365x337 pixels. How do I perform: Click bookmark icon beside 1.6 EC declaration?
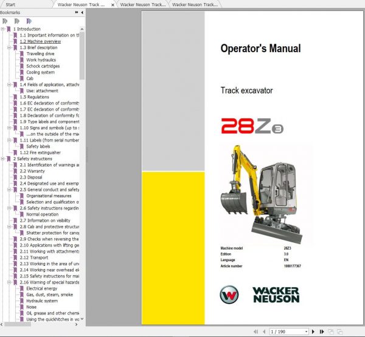15,103
